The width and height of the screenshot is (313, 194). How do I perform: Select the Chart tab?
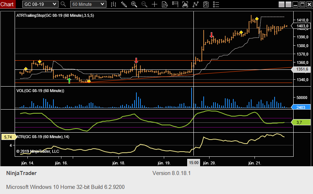coord(8,4)
